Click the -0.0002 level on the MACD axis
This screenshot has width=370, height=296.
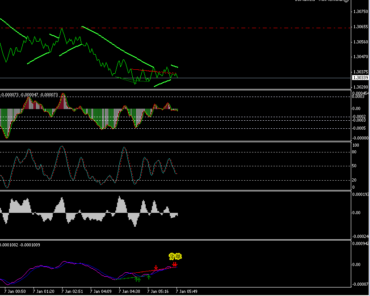tap(359, 117)
